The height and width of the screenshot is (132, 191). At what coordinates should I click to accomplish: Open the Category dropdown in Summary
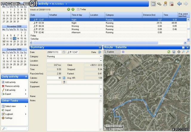101,56
